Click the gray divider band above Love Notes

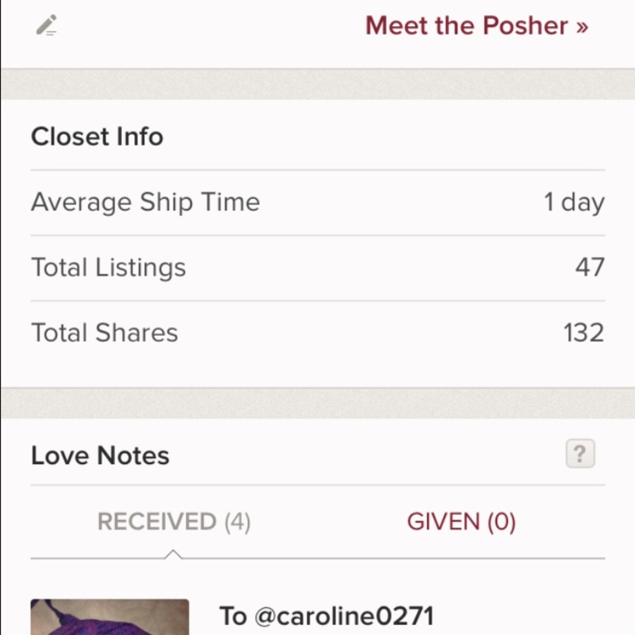(317, 403)
